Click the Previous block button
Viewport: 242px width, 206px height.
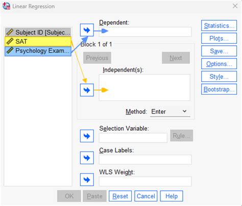tap(97, 58)
